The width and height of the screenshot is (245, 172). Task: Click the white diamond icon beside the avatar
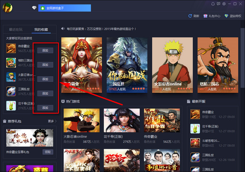34,8
